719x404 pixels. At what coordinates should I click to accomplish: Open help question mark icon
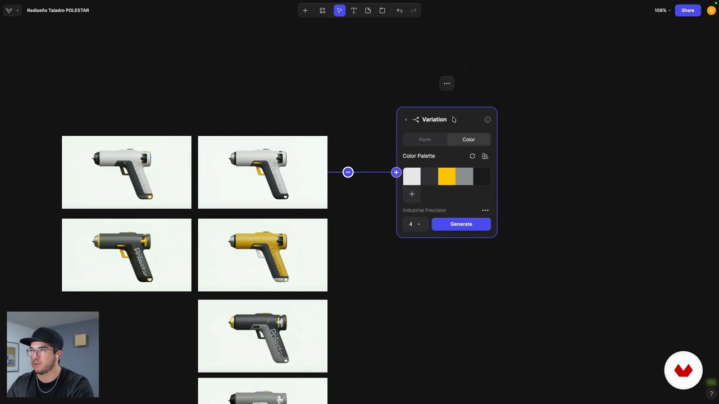711,394
